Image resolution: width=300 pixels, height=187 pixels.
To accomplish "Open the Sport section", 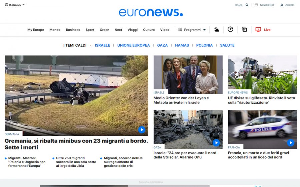I will pyautogui.click(x=90, y=30).
